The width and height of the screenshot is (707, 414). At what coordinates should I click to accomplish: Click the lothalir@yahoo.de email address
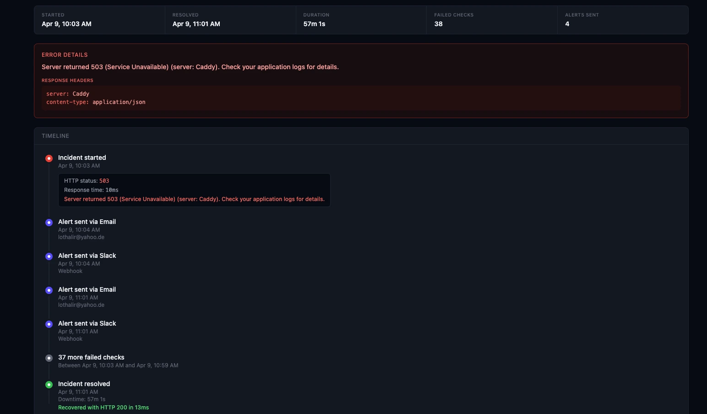(x=81, y=237)
